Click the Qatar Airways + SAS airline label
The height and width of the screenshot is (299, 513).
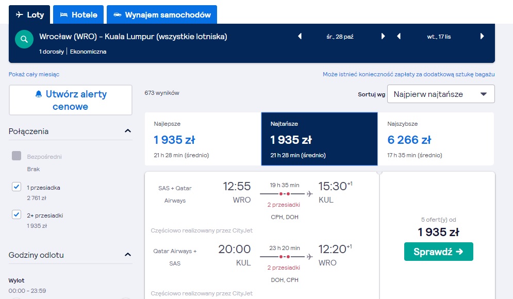pyautogui.click(x=175, y=257)
